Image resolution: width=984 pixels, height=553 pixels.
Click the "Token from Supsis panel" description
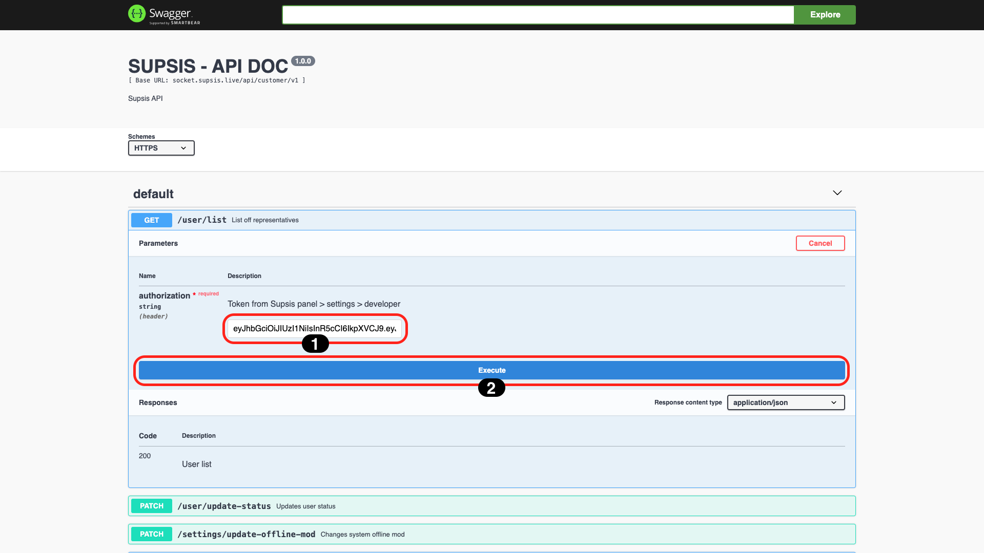(x=314, y=304)
